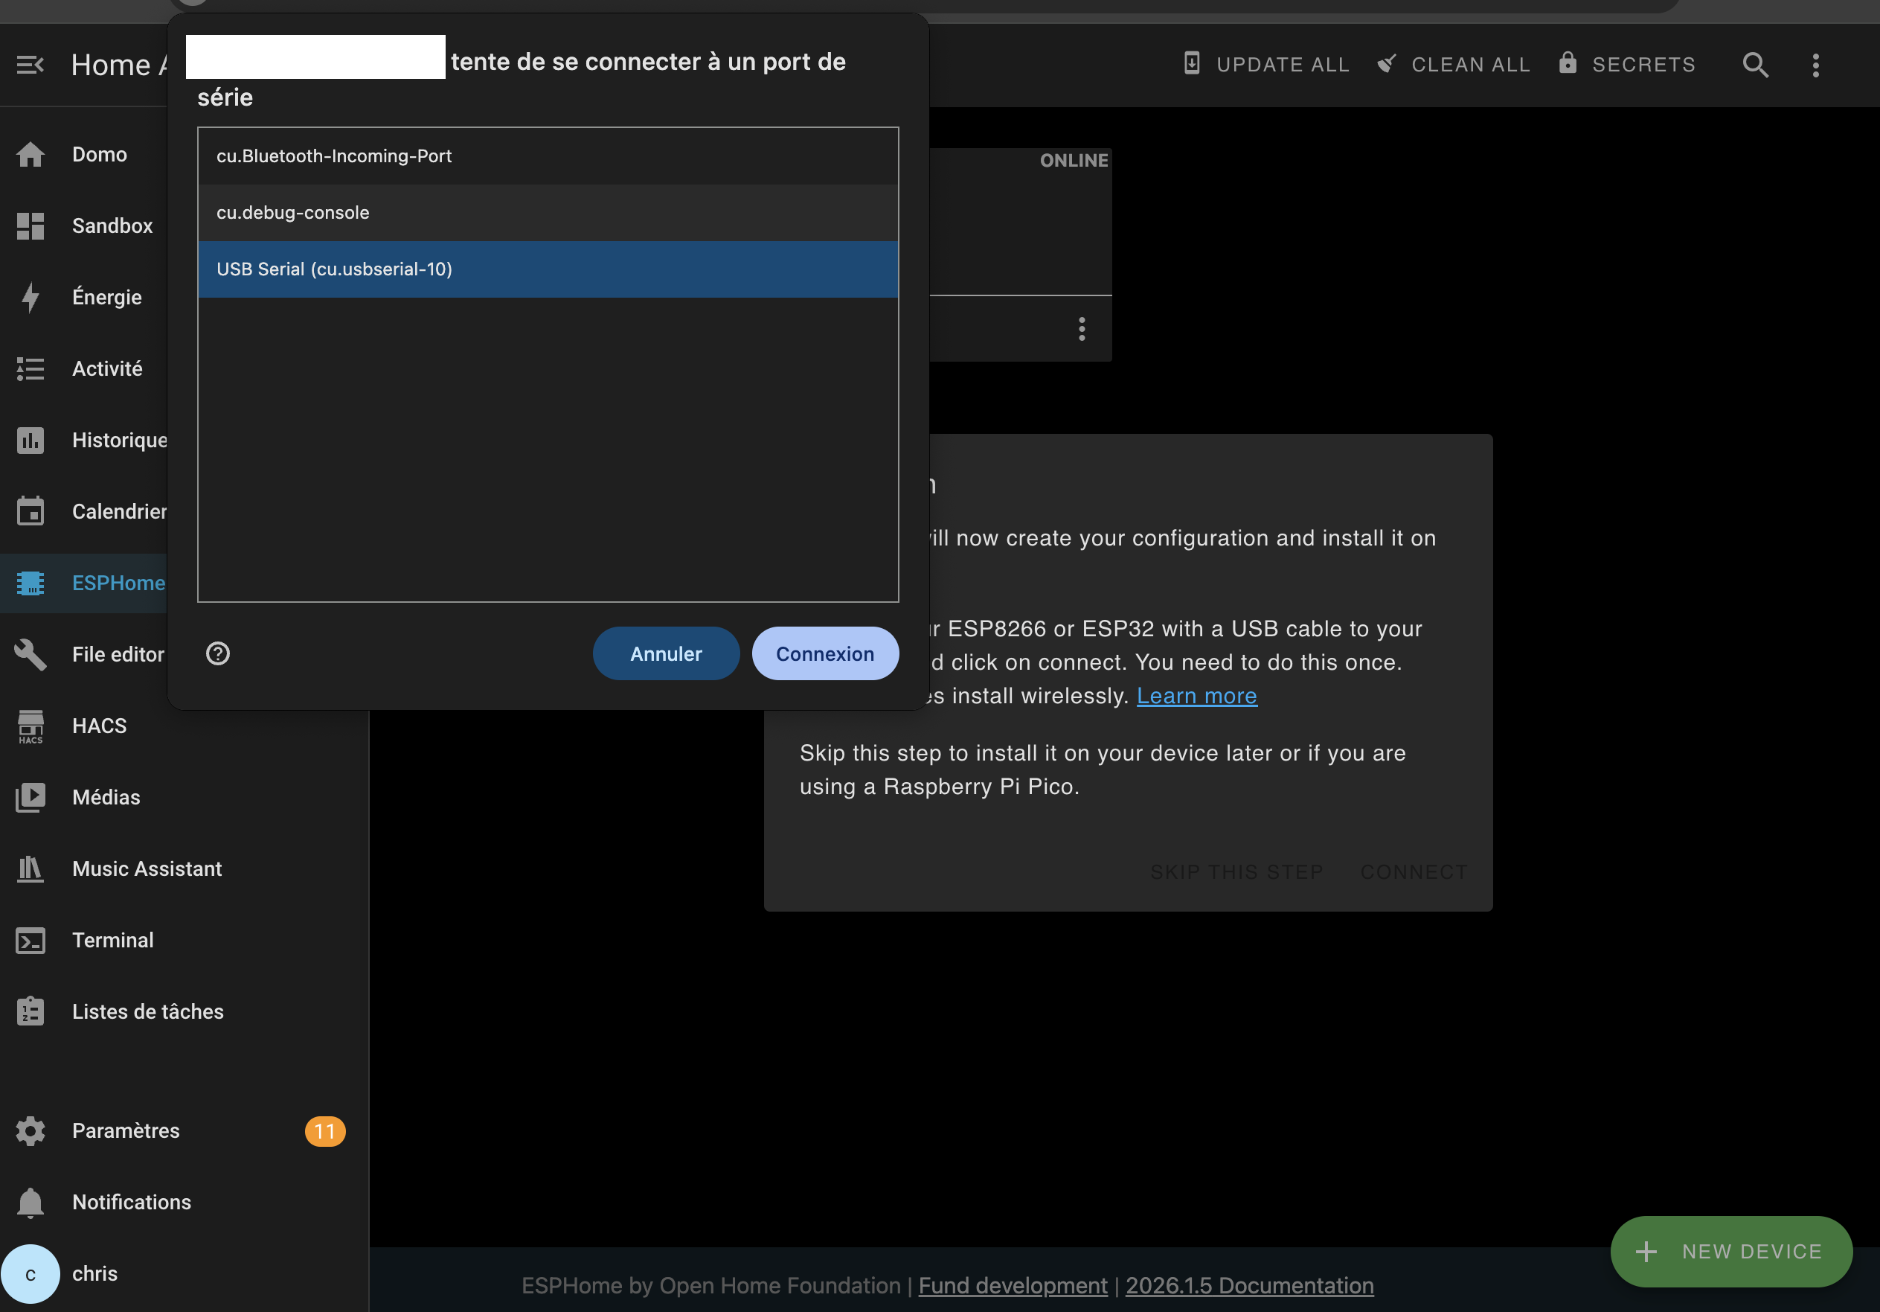Viewport: 1880px width, 1312px height.
Task: Open Music Assistant panel
Action: (x=147, y=869)
